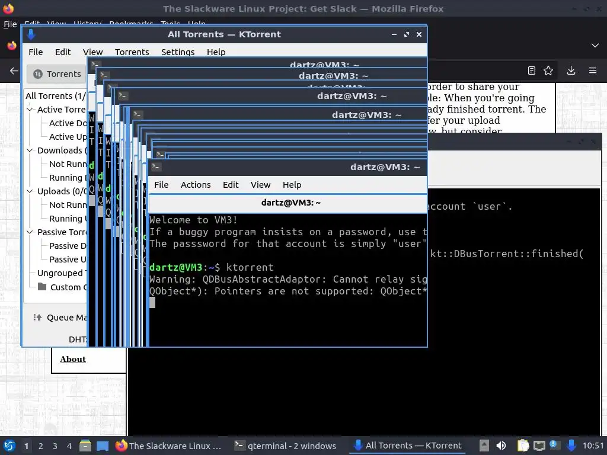Image resolution: width=607 pixels, height=455 pixels.
Task: Select Not Running under Downloads
Action: (68, 164)
